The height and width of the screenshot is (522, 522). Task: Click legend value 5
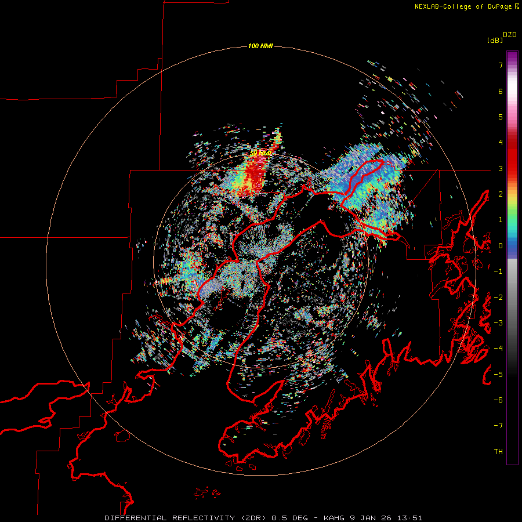point(501,117)
